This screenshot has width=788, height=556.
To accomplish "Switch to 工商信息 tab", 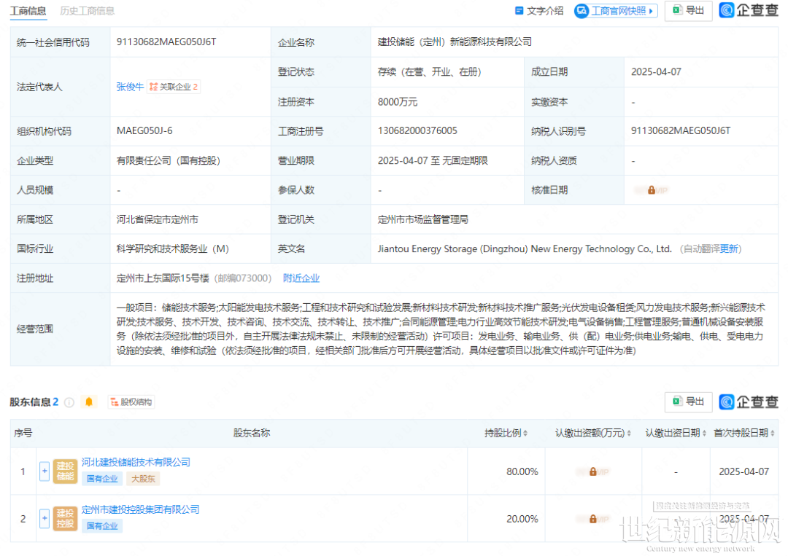I will [x=28, y=10].
